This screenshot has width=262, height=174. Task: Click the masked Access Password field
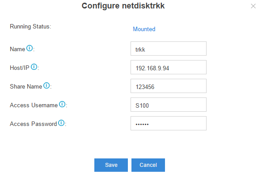click(169, 123)
